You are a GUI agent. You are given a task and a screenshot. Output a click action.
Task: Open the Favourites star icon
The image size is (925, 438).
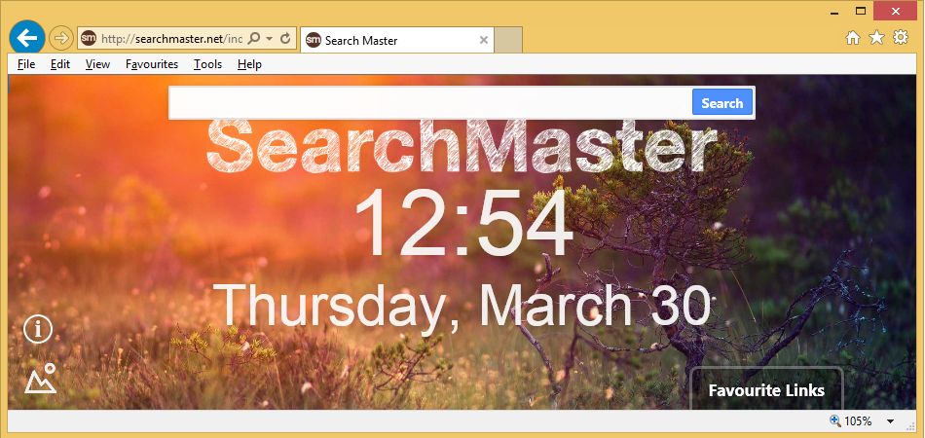click(x=876, y=38)
